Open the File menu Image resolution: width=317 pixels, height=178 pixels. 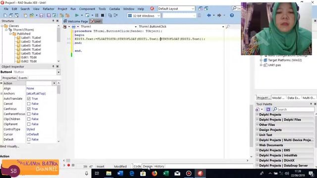pos(6,9)
